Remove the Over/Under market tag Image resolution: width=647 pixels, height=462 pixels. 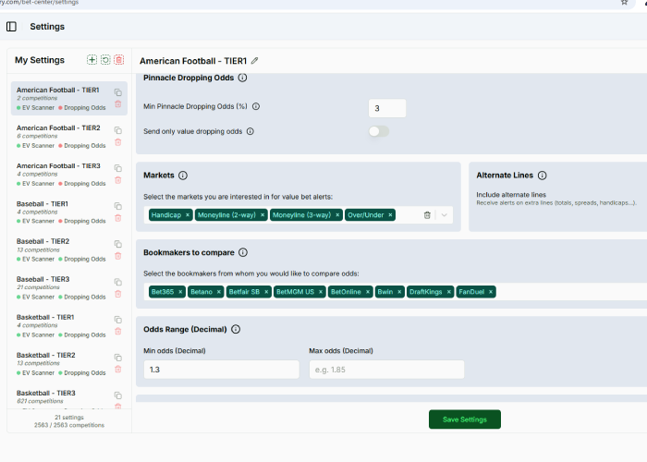390,215
